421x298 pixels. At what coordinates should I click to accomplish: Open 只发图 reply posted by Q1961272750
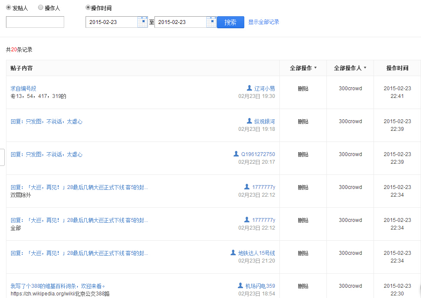(x=47, y=154)
